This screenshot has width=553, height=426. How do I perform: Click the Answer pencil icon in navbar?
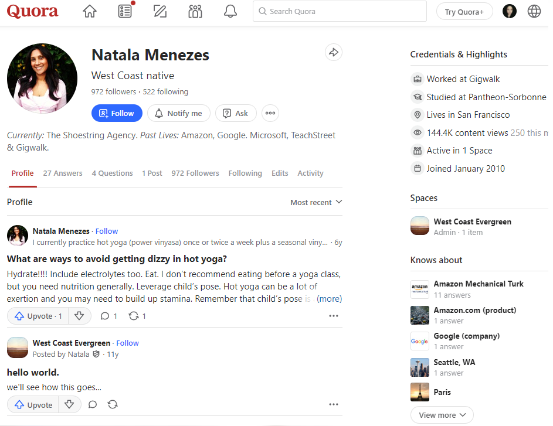pyautogui.click(x=160, y=12)
